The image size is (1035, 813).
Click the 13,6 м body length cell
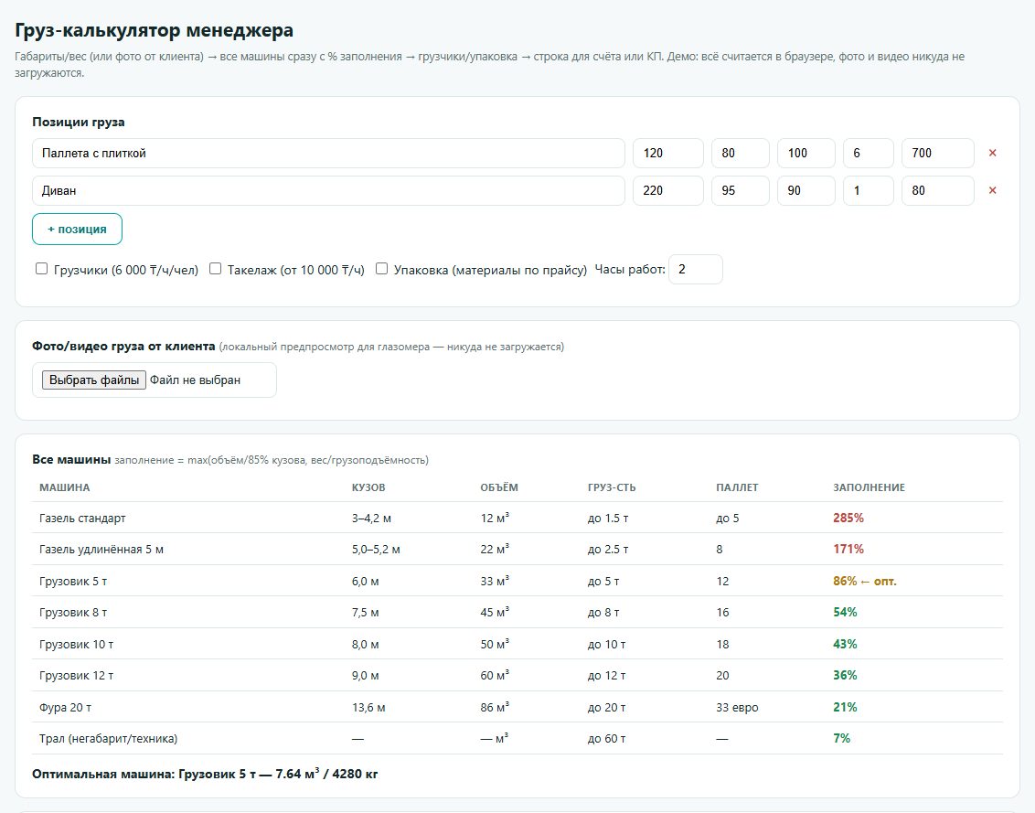(368, 707)
